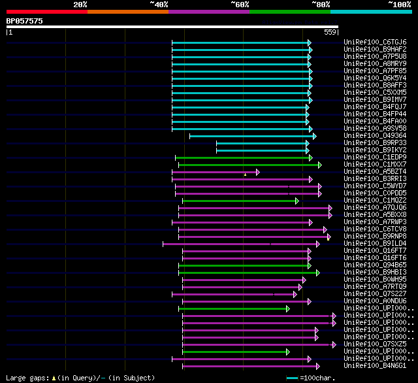Image resolution: width=418 pixels, height=383 pixels.
Task: Click yellow query gap marker on A5BZT4 row
Action: pos(246,175)
